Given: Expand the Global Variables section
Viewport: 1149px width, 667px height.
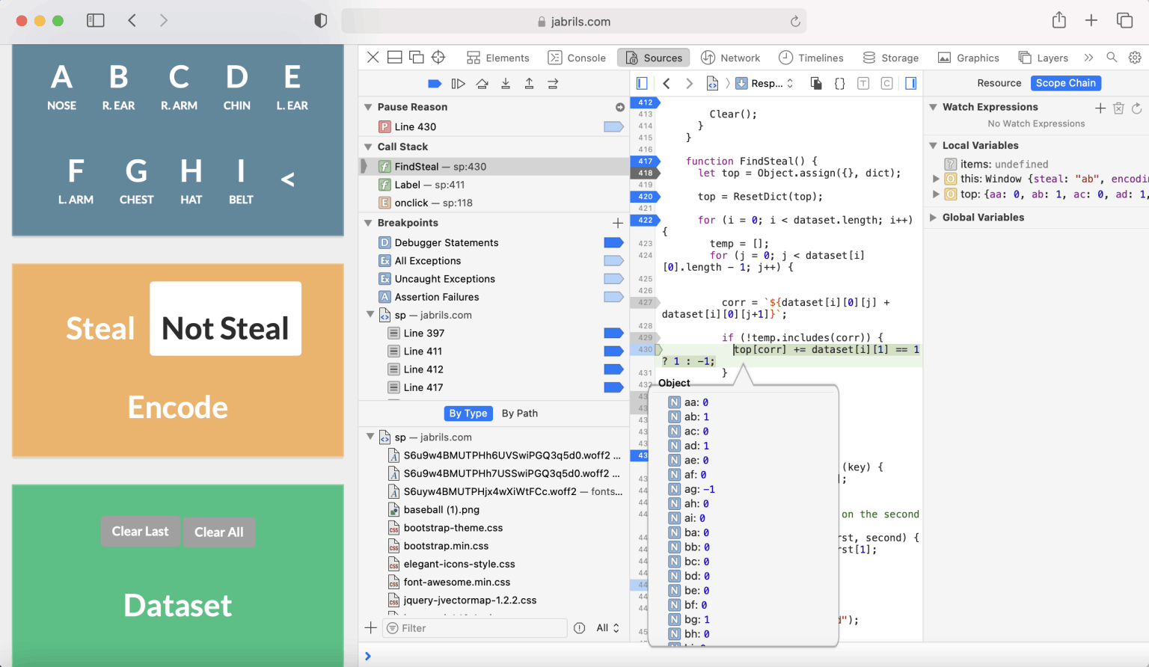Looking at the screenshot, I should click(x=933, y=218).
